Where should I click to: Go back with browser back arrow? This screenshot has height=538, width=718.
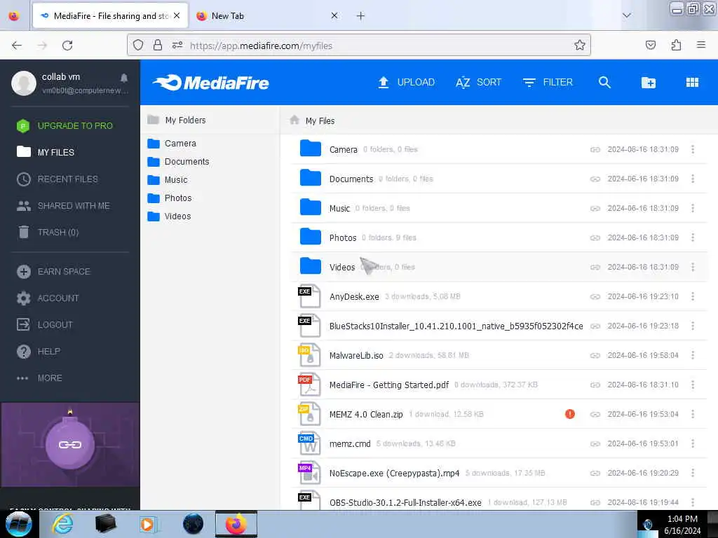pyautogui.click(x=17, y=46)
